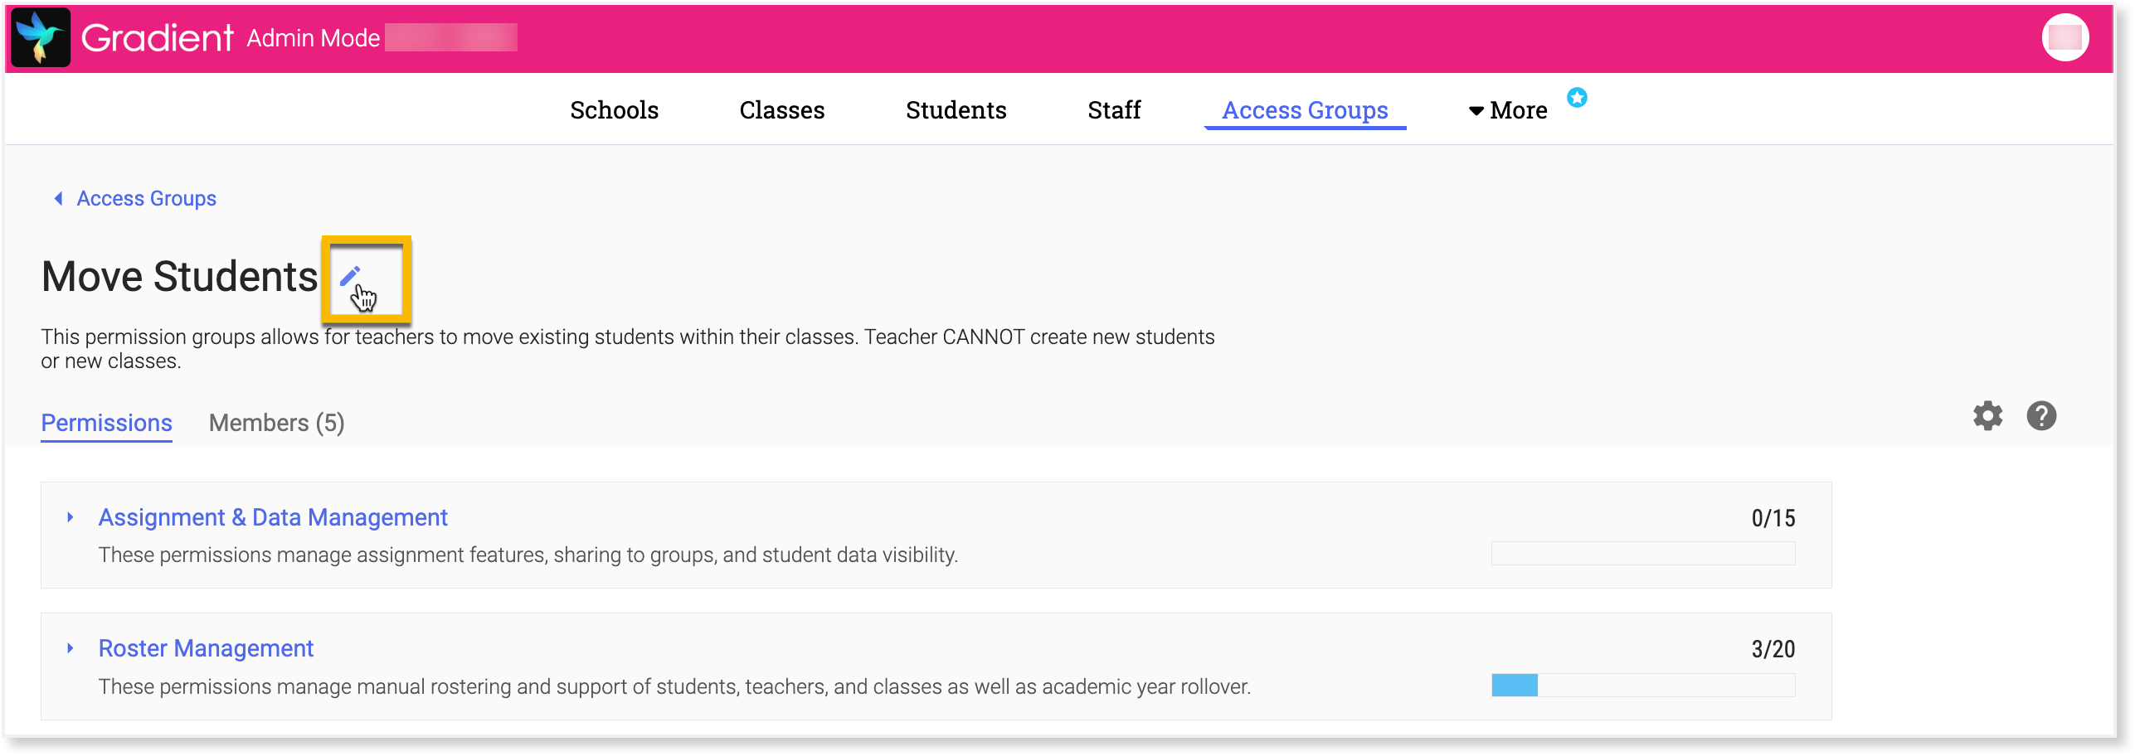Image resolution: width=2135 pixels, height=756 pixels.
Task: Click the Roster Management progress bar
Action: [x=1641, y=686]
